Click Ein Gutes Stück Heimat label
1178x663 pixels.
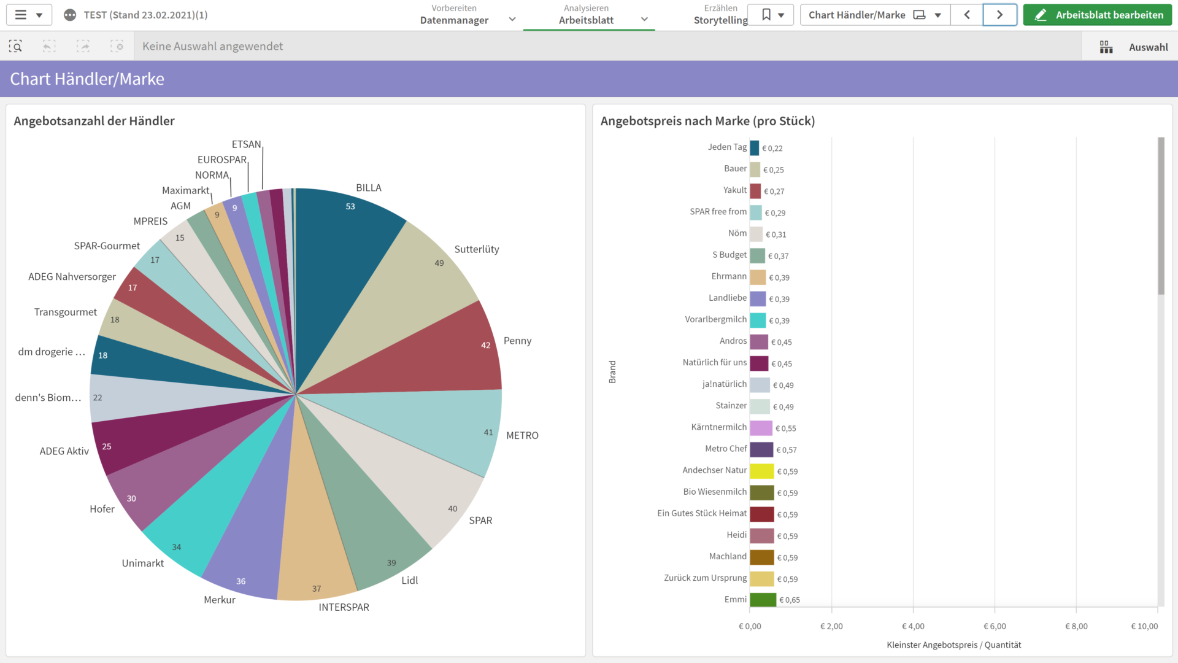[x=702, y=513]
